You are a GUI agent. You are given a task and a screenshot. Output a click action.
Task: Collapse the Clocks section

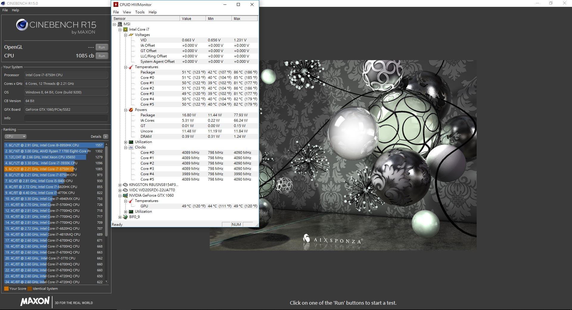pyautogui.click(x=125, y=148)
